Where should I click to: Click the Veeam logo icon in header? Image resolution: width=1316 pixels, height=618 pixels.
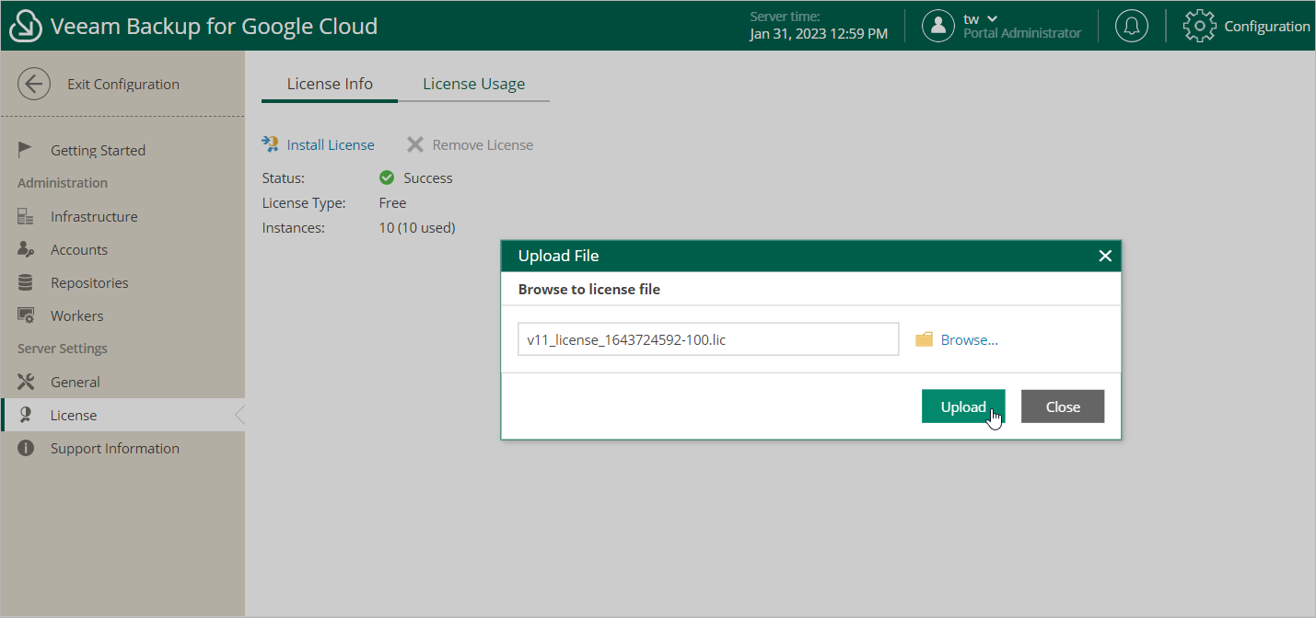tap(26, 26)
